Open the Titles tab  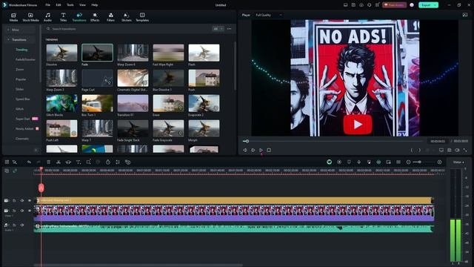(63, 17)
